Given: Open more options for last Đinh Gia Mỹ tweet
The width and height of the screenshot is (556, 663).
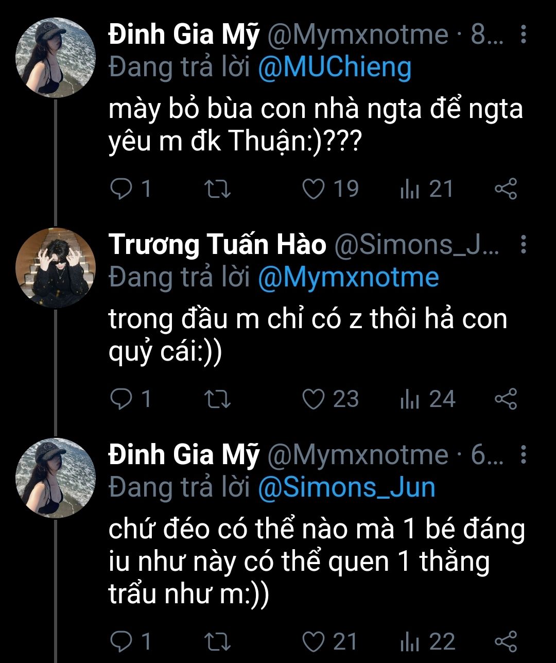Looking at the screenshot, I should [x=523, y=455].
